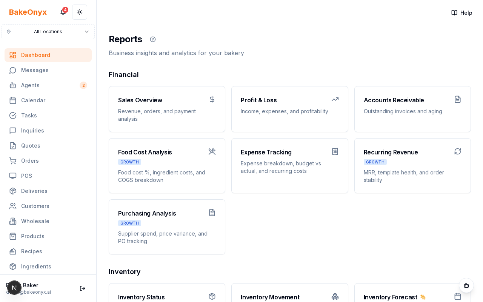This screenshot has width=483, height=302.
Task: Open Recipes via the sidebar icon
Action: tap(13, 251)
